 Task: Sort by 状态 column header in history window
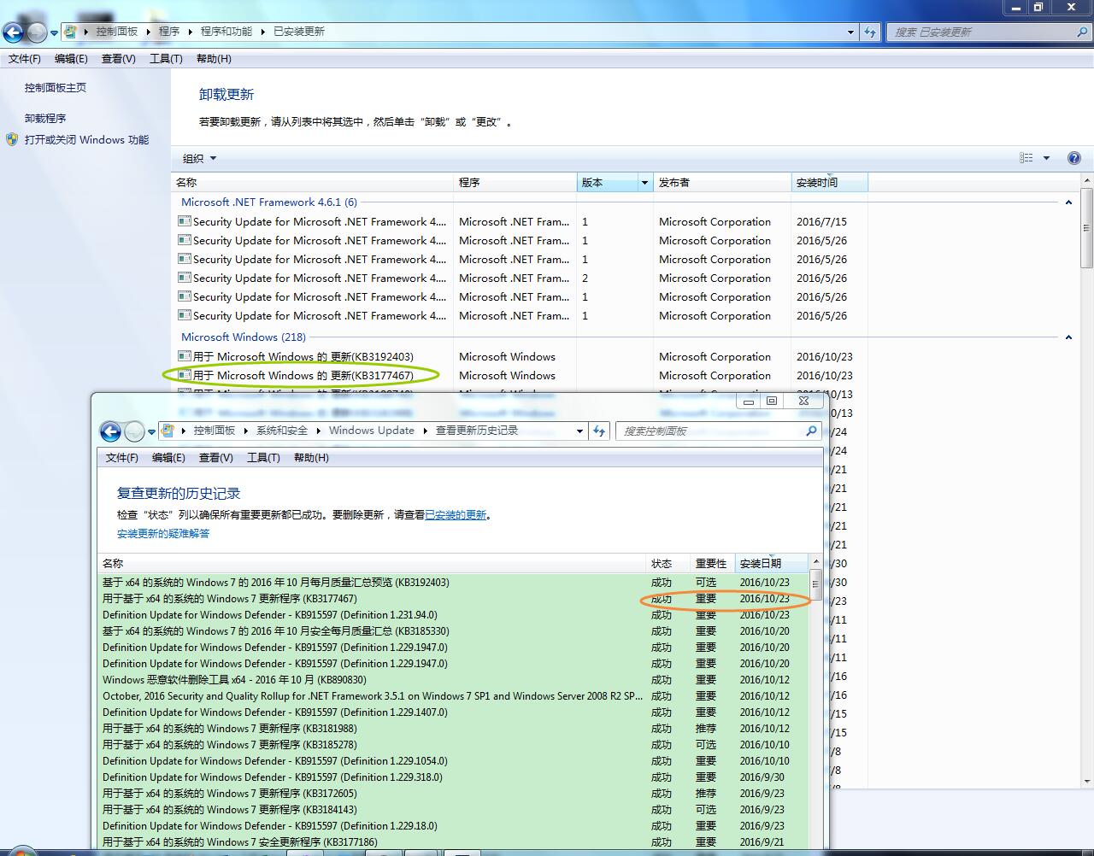coord(668,564)
